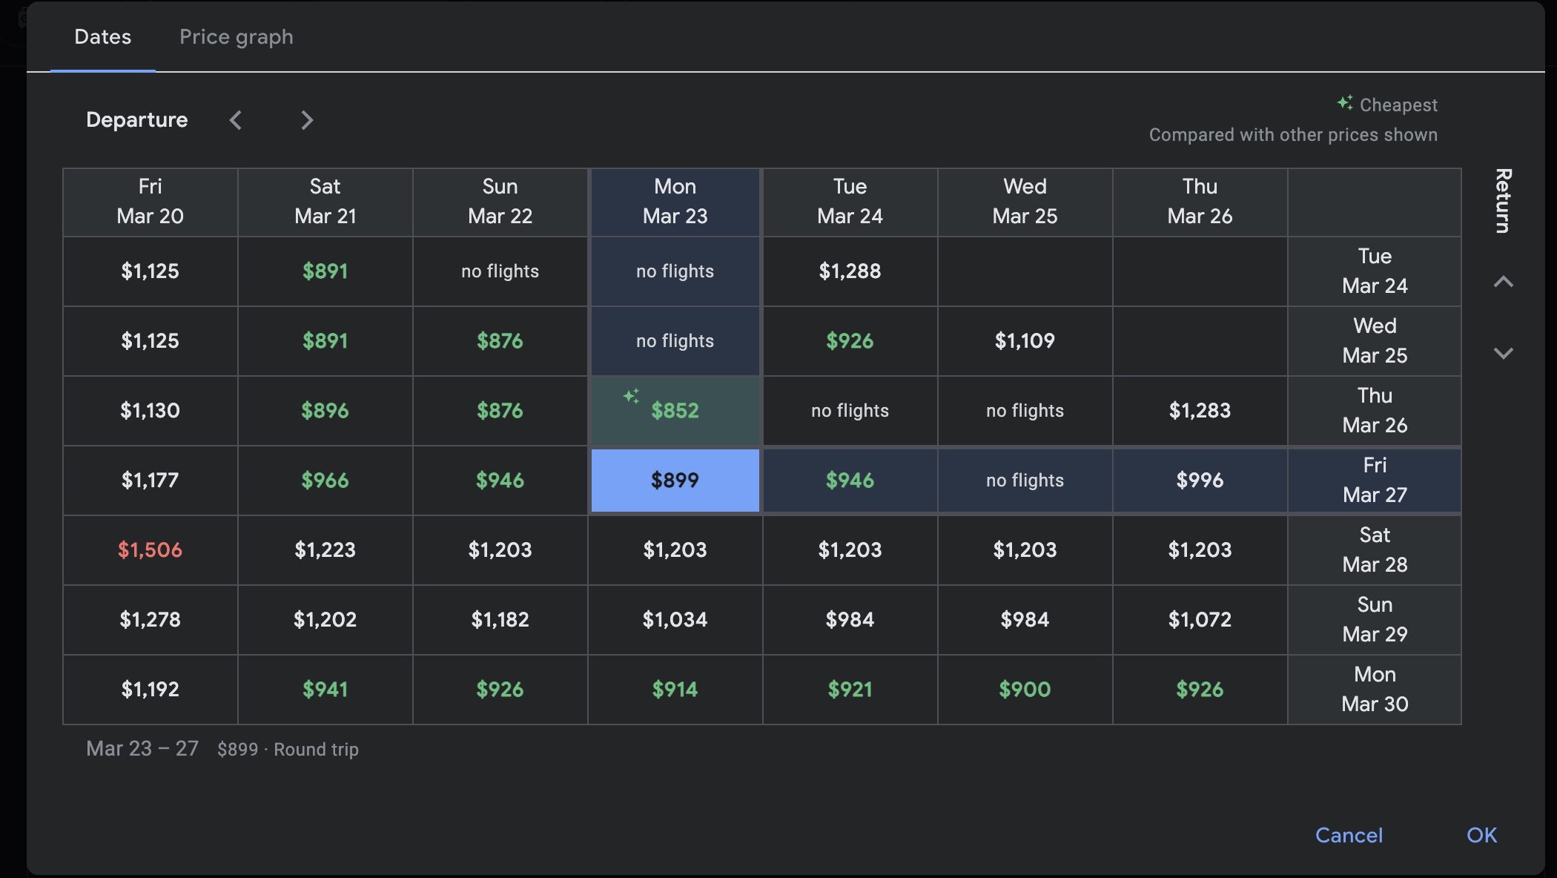Click the previous departure week arrow
This screenshot has height=878, width=1557.
(x=236, y=120)
